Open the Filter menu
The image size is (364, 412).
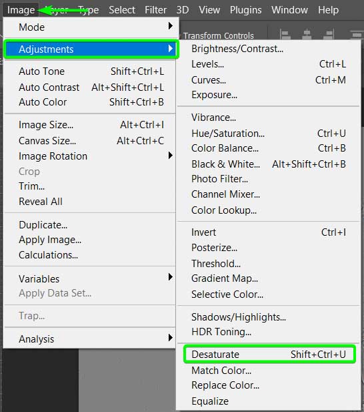coord(155,10)
